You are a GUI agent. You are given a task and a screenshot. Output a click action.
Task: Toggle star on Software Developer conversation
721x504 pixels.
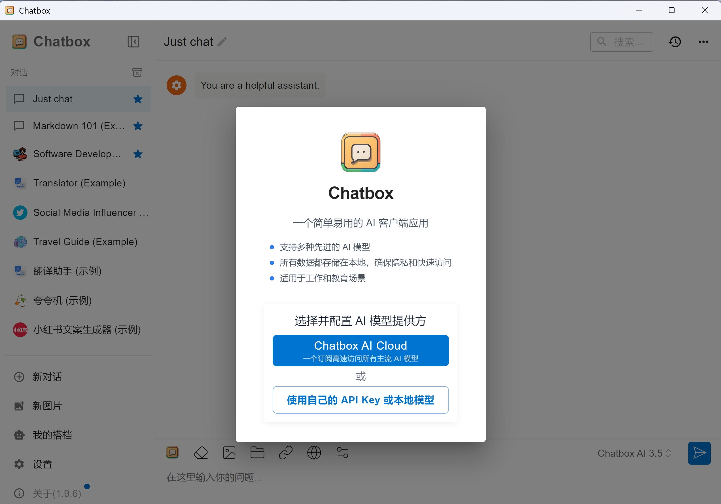138,154
